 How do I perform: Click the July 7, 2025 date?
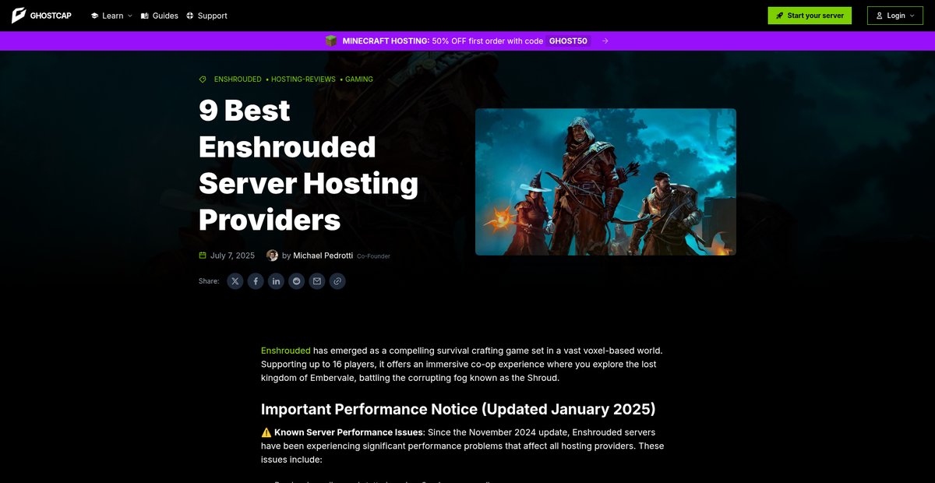(x=232, y=256)
